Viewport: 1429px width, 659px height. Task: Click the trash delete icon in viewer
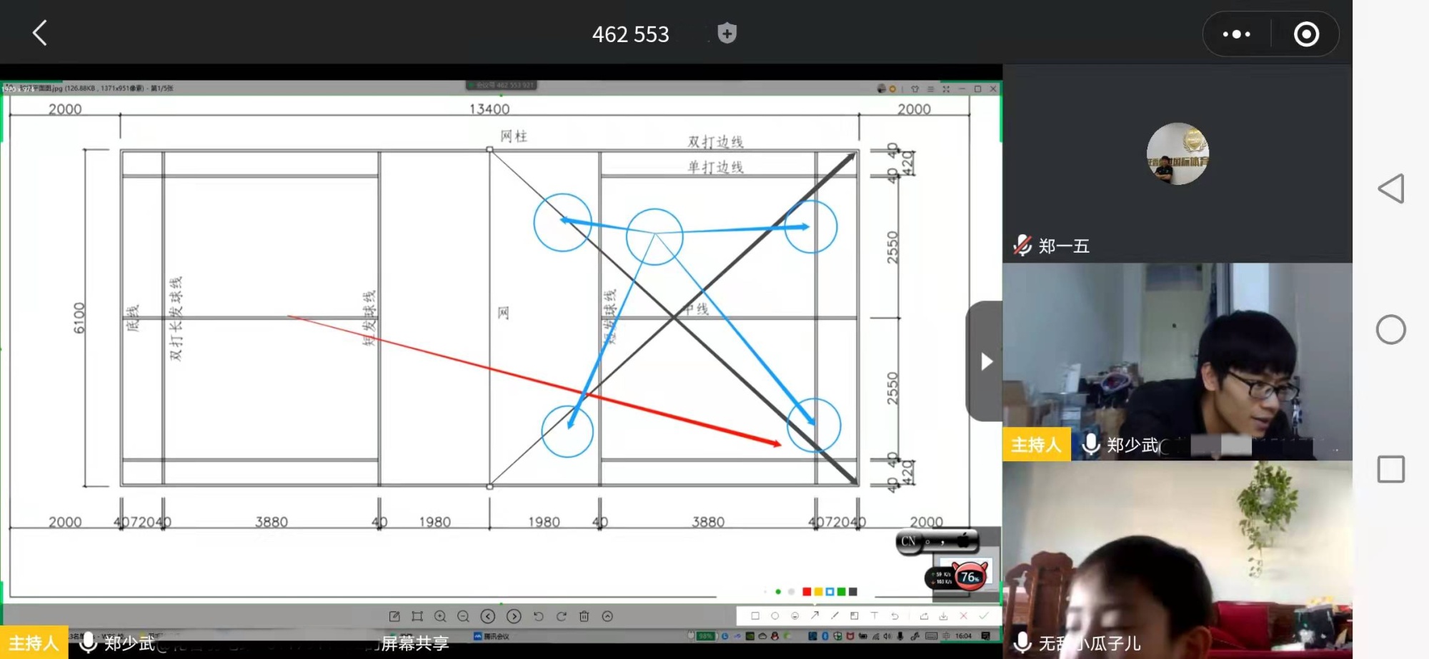[584, 616]
